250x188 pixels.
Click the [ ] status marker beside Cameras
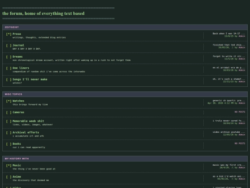[x=9, y=112]
